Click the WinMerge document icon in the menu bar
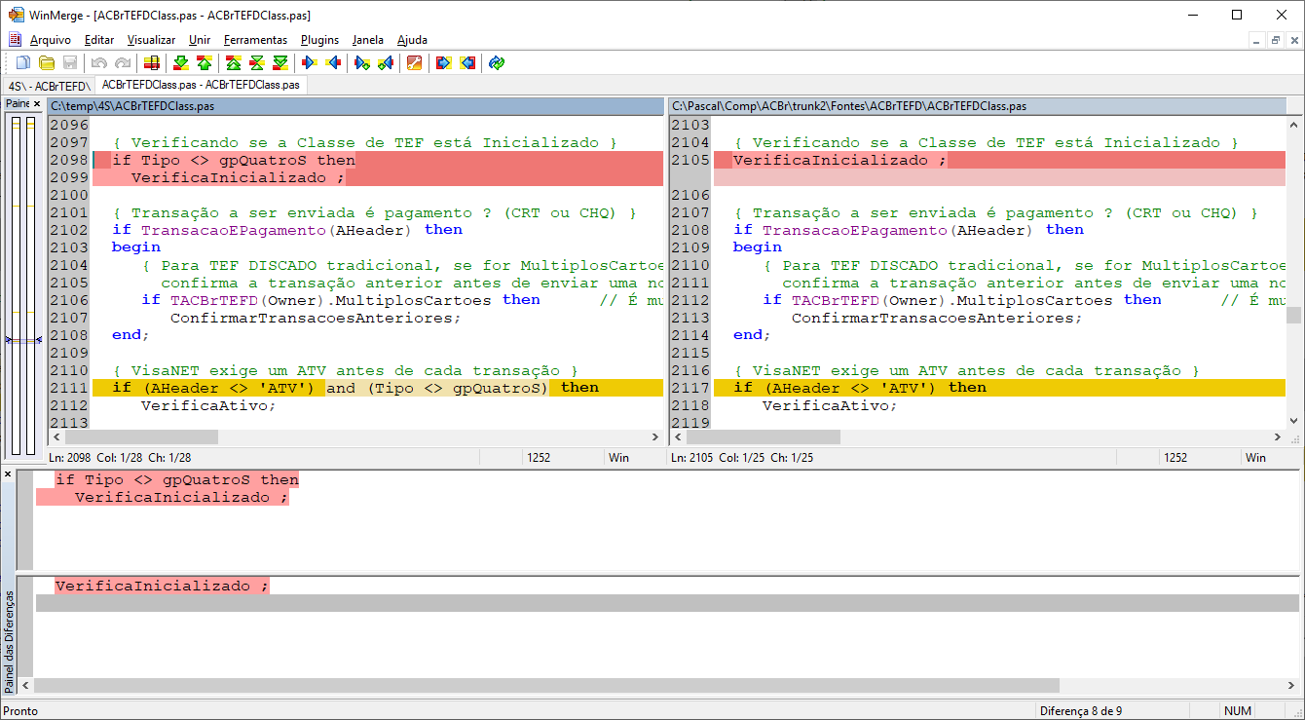 (x=15, y=40)
